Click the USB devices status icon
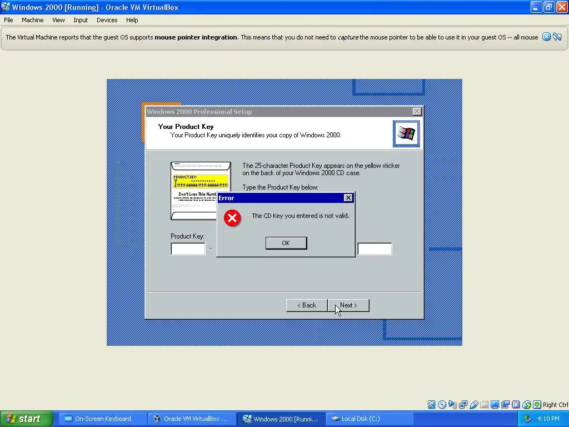 pyautogui.click(x=474, y=405)
